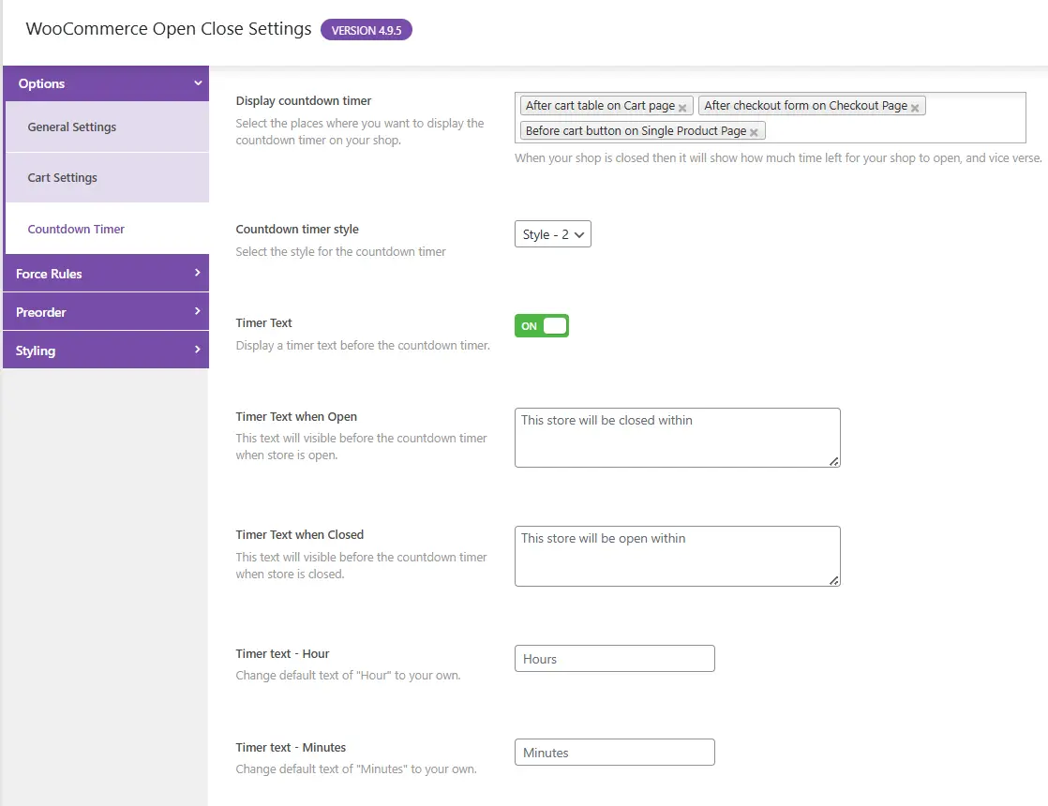The height and width of the screenshot is (806, 1048).
Task: Open the Countdown timer style dropdown
Action: click(553, 234)
